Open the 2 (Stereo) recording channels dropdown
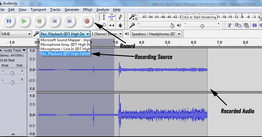The width and height of the screenshot is (262, 137). pyautogui.click(x=107, y=34)
